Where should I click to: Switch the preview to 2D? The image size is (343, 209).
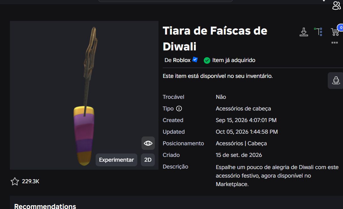148,160
